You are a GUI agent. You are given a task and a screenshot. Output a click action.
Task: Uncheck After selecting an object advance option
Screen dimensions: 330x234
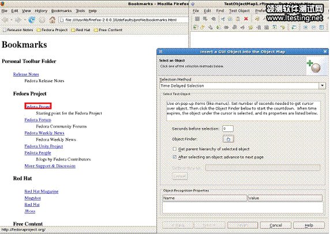(x=174, y=157)
